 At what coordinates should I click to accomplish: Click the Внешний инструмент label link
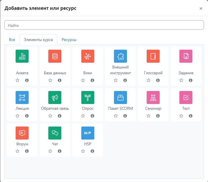point(122,70)
